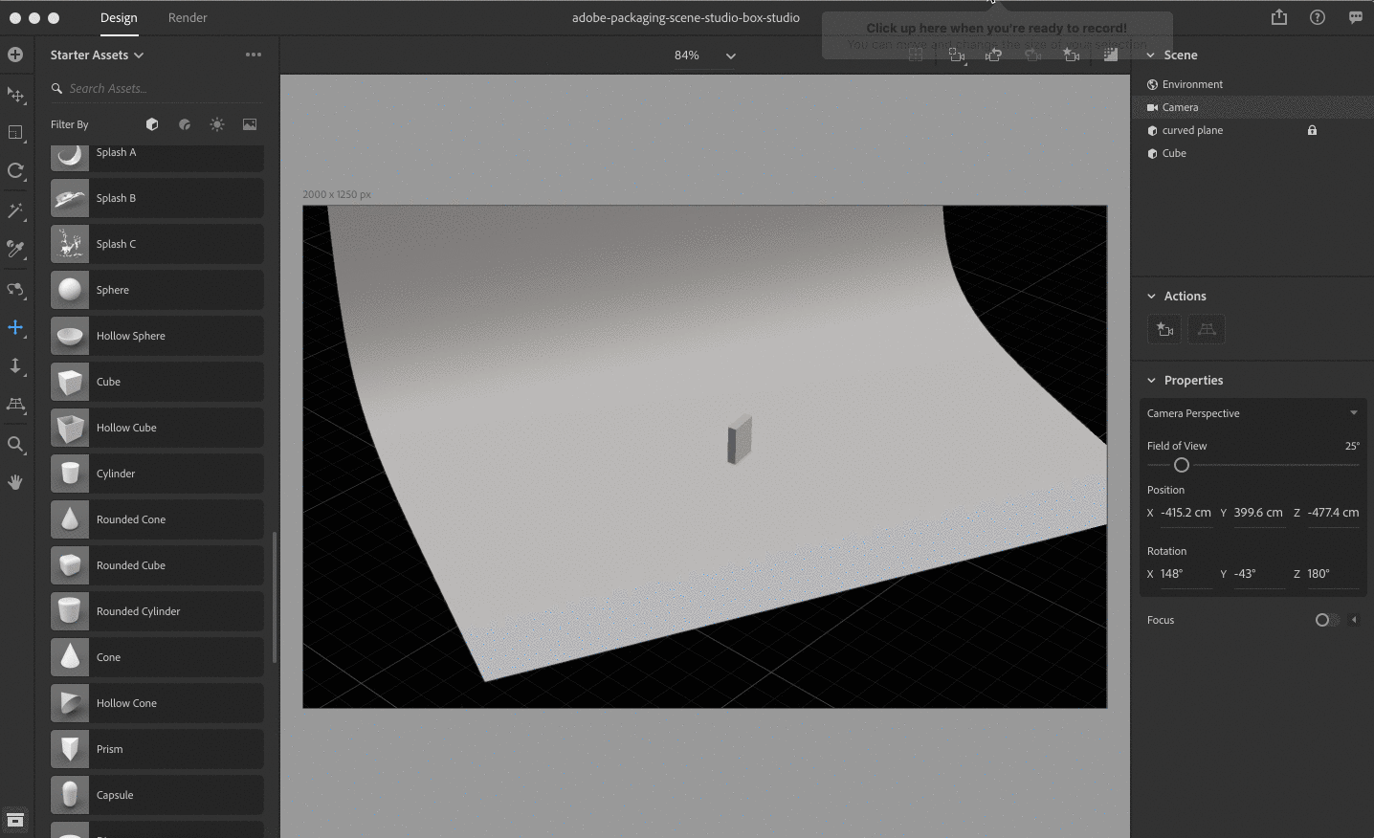This screenshot has height=838, width=1374.
Task: Click the Position X value -415.2 cm
Action: 1186,513
